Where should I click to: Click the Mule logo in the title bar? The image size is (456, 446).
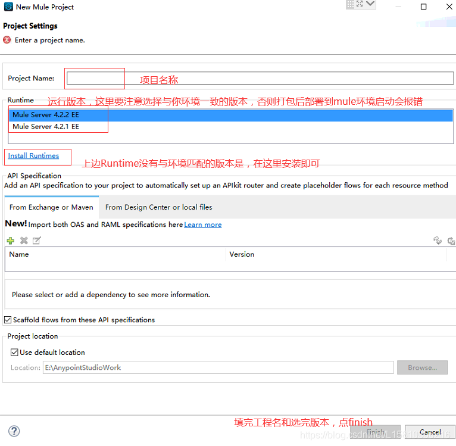click(8, 7)
